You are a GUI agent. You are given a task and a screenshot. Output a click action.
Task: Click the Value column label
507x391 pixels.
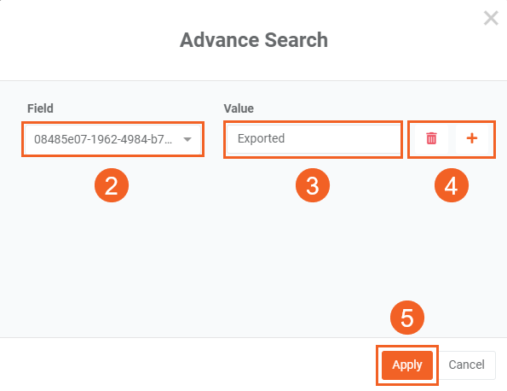[239, 108]
